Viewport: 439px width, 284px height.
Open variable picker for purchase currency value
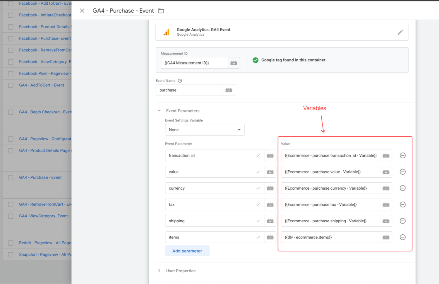(386, 188)
